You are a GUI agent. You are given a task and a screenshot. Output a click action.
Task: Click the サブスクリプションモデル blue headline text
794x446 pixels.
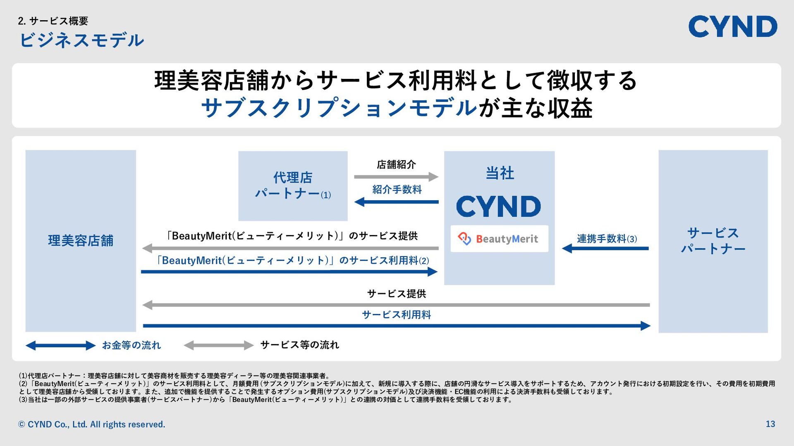(339, 108)
